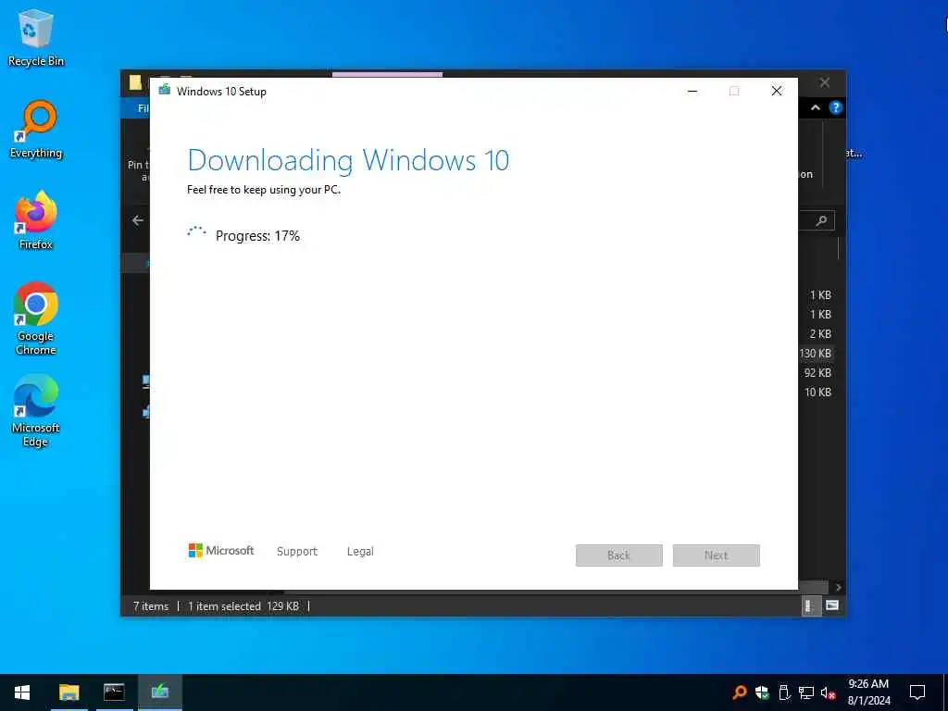Click the 1 item selected 129 KB status
Screen dimensions: 948x711
243,605
